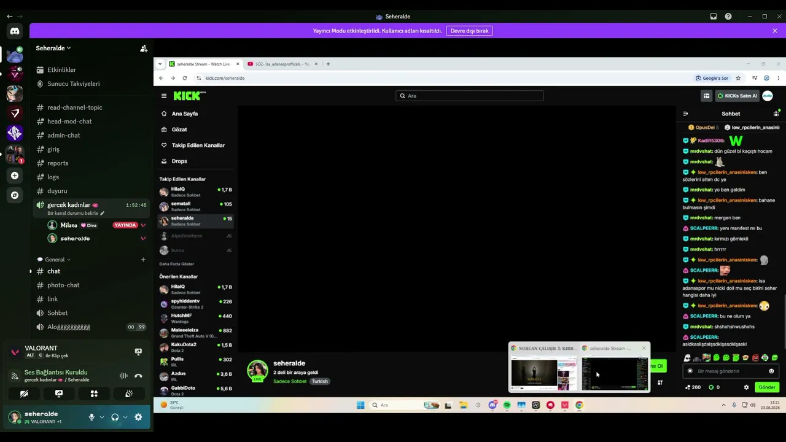Share VALORANT screen from activity panel

coord(138,352)
